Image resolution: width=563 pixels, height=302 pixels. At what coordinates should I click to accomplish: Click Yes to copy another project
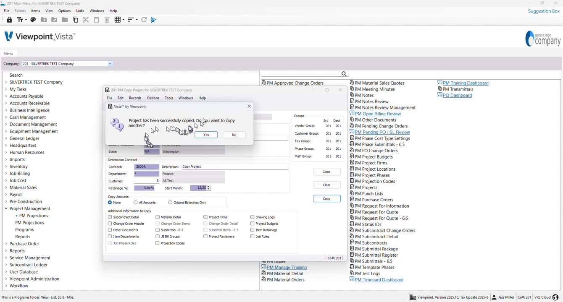(206, 135)
